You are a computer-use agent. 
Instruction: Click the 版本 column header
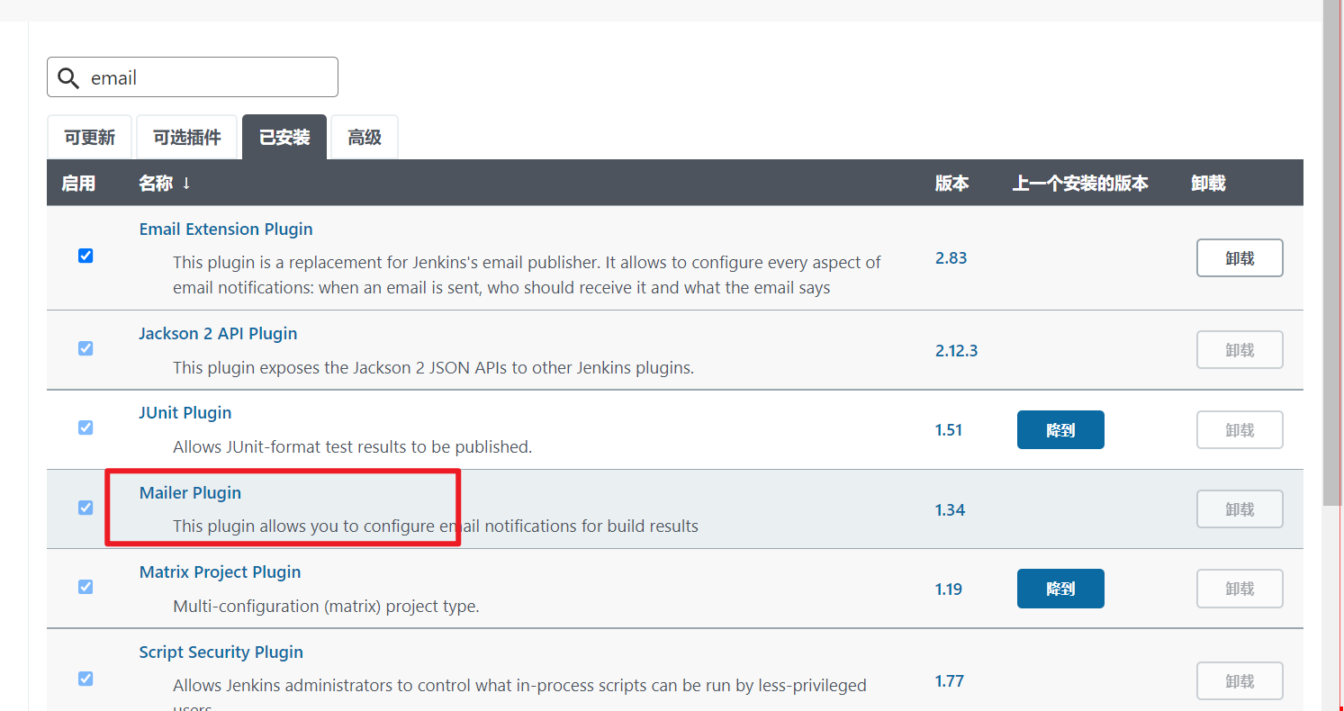point(952,184)
